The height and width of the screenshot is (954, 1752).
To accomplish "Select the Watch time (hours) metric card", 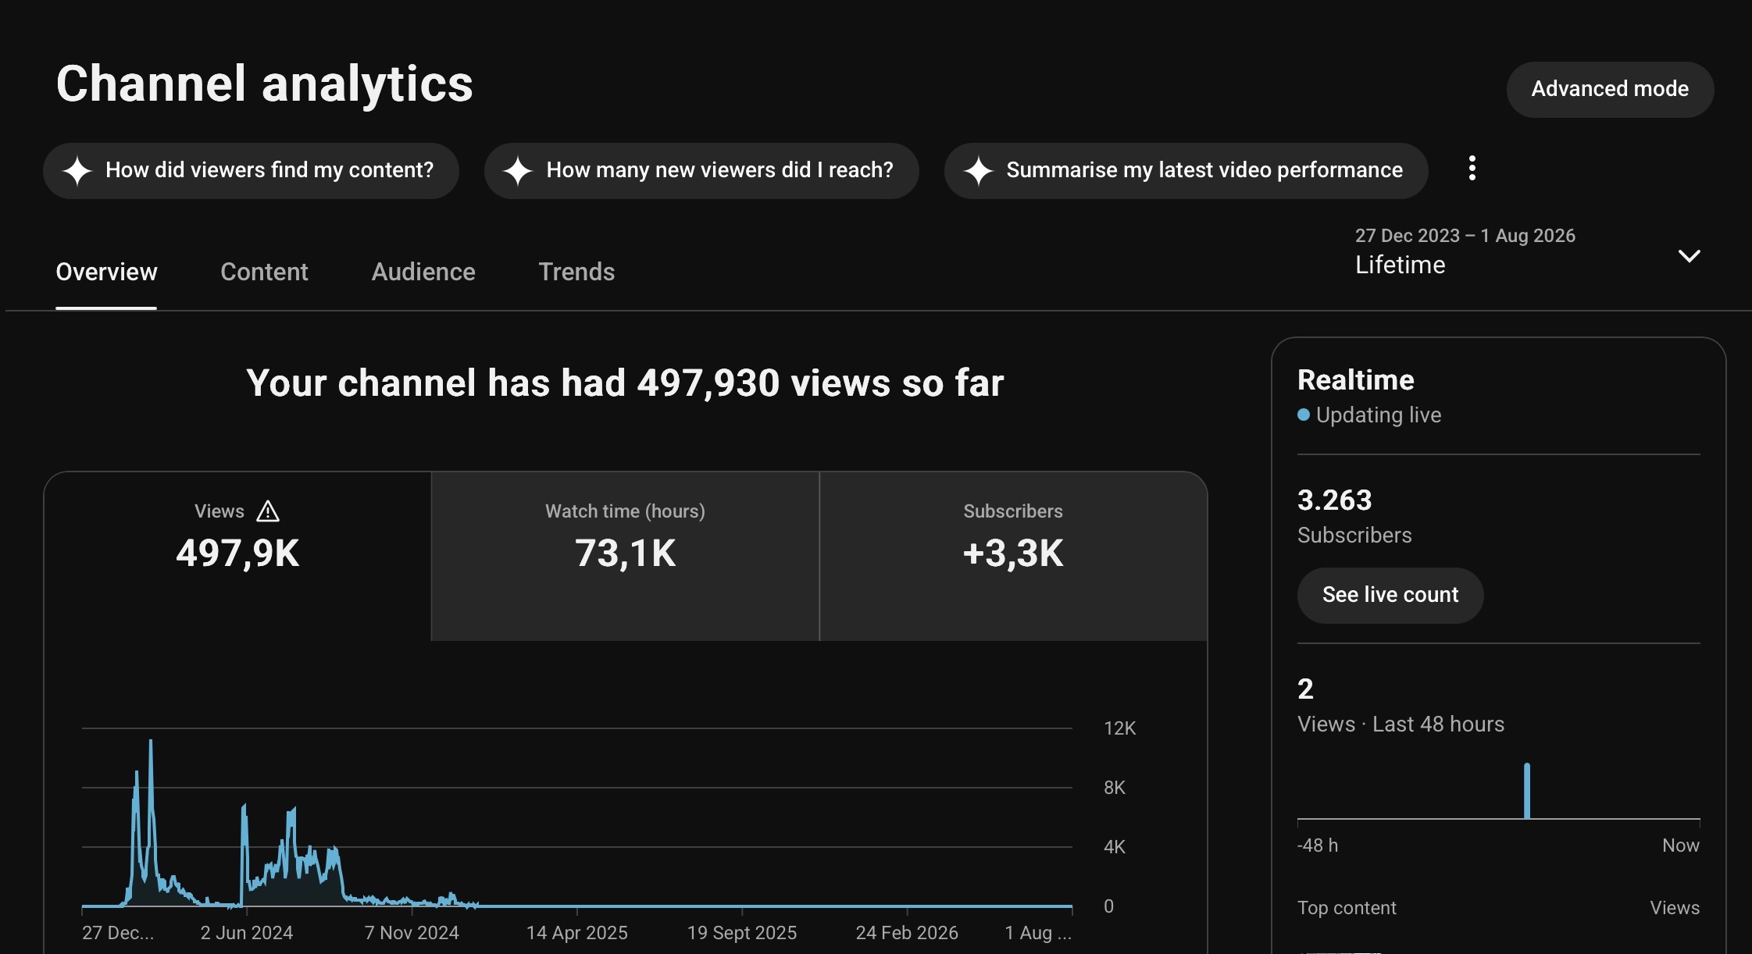I will click(x=625, y=556).
